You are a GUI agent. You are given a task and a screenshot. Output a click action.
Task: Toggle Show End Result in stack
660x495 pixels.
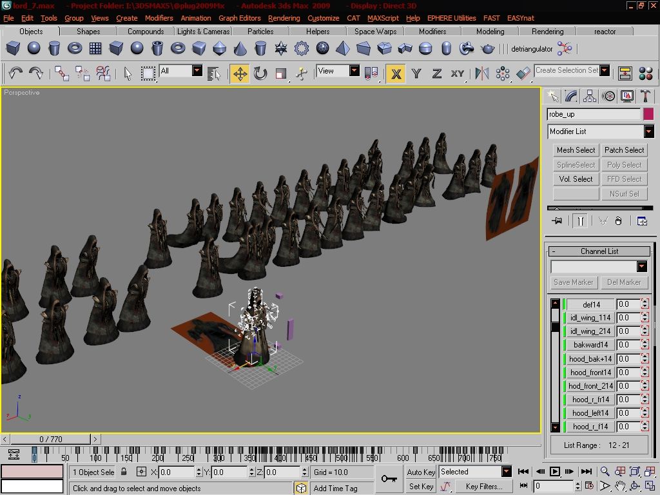(581, 220)
